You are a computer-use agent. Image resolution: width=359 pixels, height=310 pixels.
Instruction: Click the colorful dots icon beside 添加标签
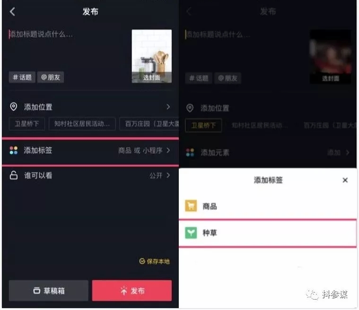[x=14, y=150]
